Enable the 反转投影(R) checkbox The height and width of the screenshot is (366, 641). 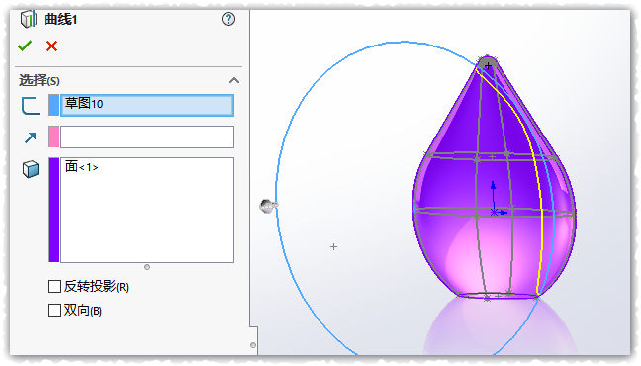[x=54, y=286]
